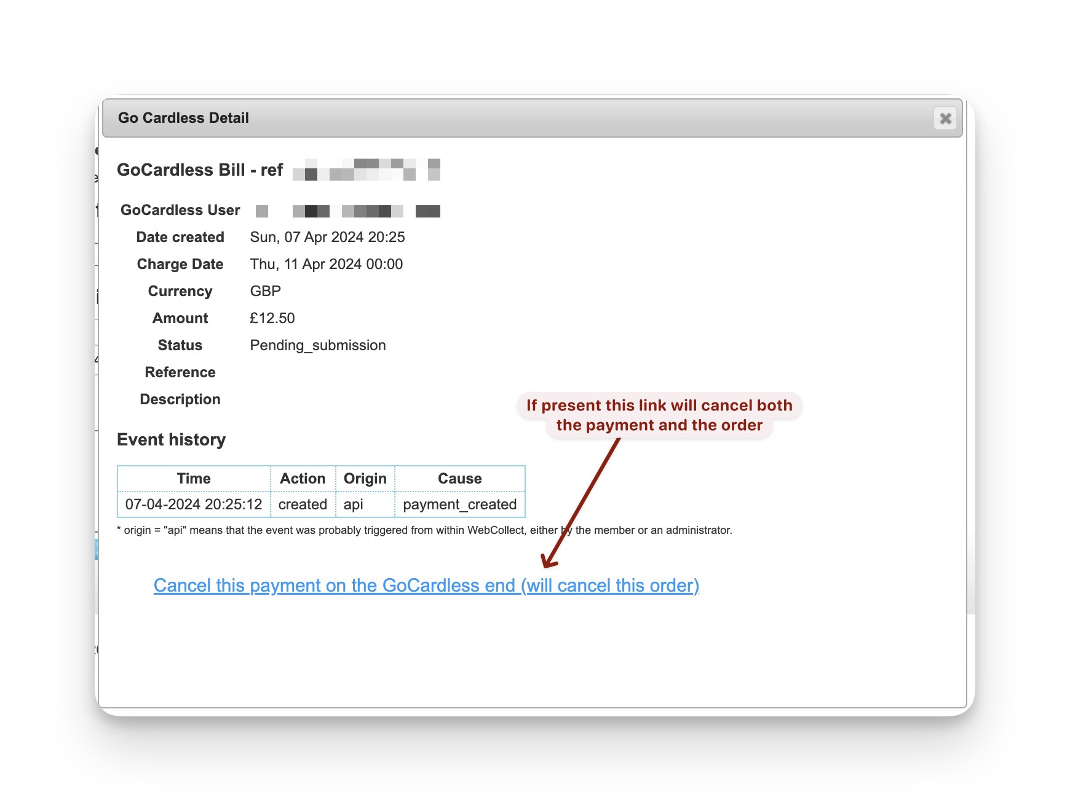Click the Time column header
This screenshot has width=1070, height=811.
pyautogui.click(x=194, y=478)
